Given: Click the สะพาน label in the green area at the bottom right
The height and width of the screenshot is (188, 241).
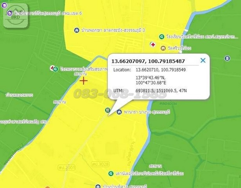Looking at the screenshot, I should [x=156, y=166].
